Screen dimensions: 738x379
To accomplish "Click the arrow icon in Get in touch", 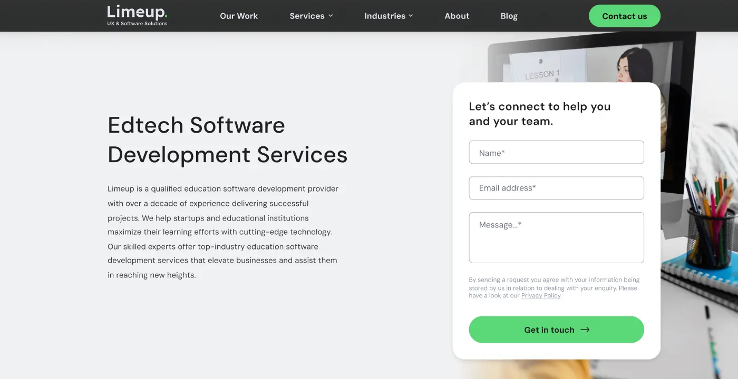I will [585, 330].
